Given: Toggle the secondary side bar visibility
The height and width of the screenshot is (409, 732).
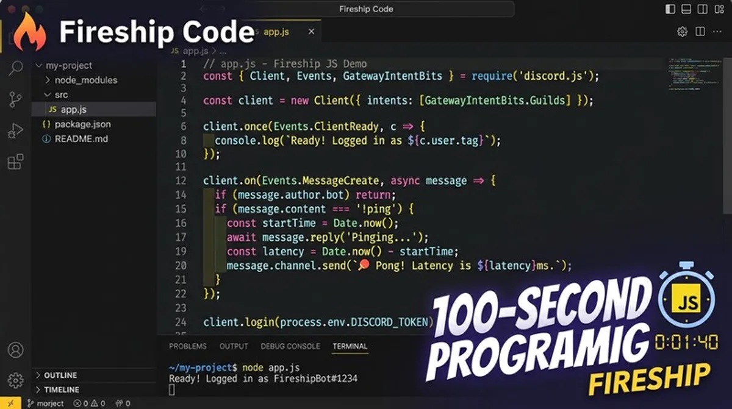Looking at the screenshot, I should [702, 9].
